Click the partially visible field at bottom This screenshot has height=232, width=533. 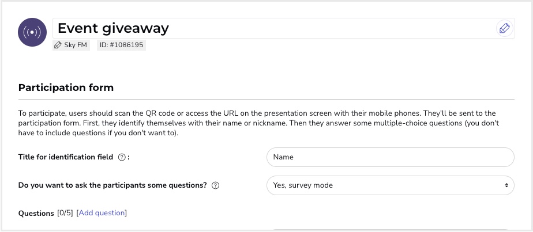[390, 230]
